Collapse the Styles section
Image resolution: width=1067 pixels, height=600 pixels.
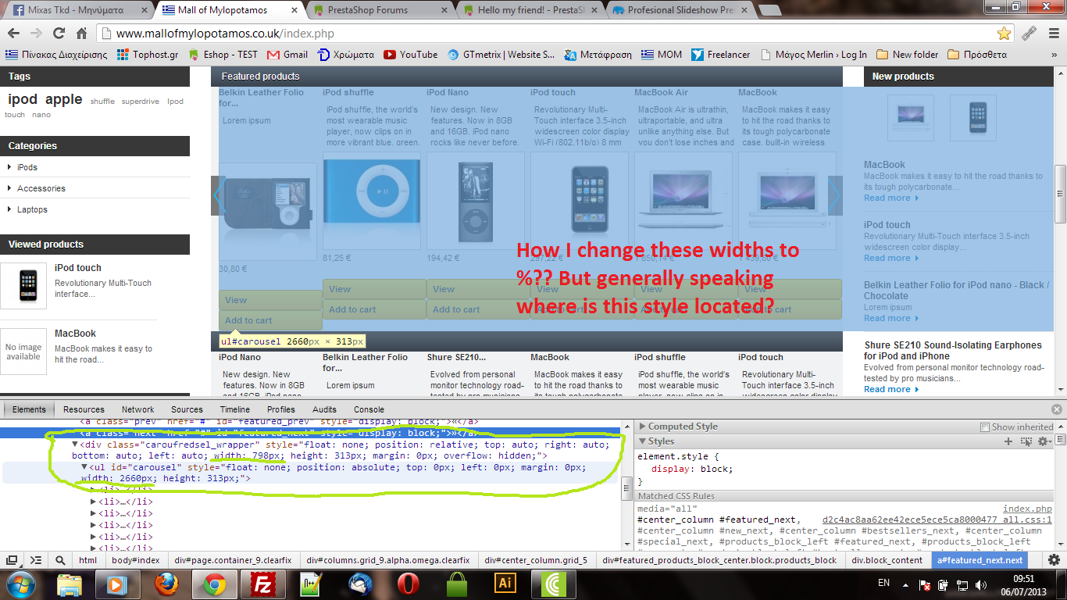pyautogui.click(x=642, y=441)
